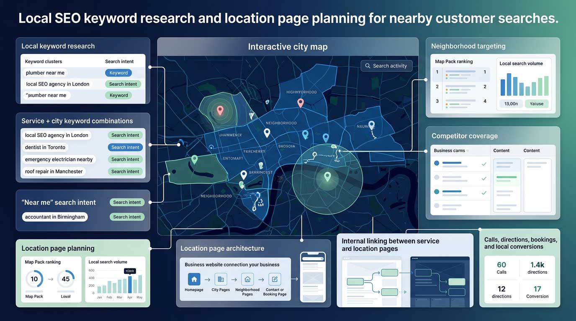Viewport: 576px width, 321px height.
Task: Open the Neighborhood targeting panel heading
Action: coord(468,46)
